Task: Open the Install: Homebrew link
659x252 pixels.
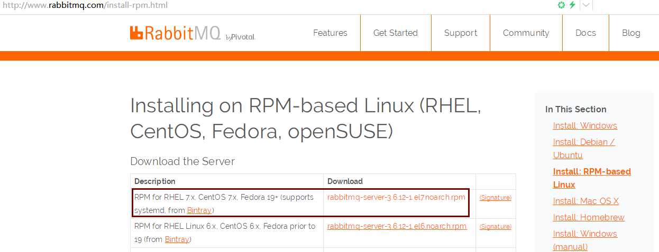Action: [589, 217]
